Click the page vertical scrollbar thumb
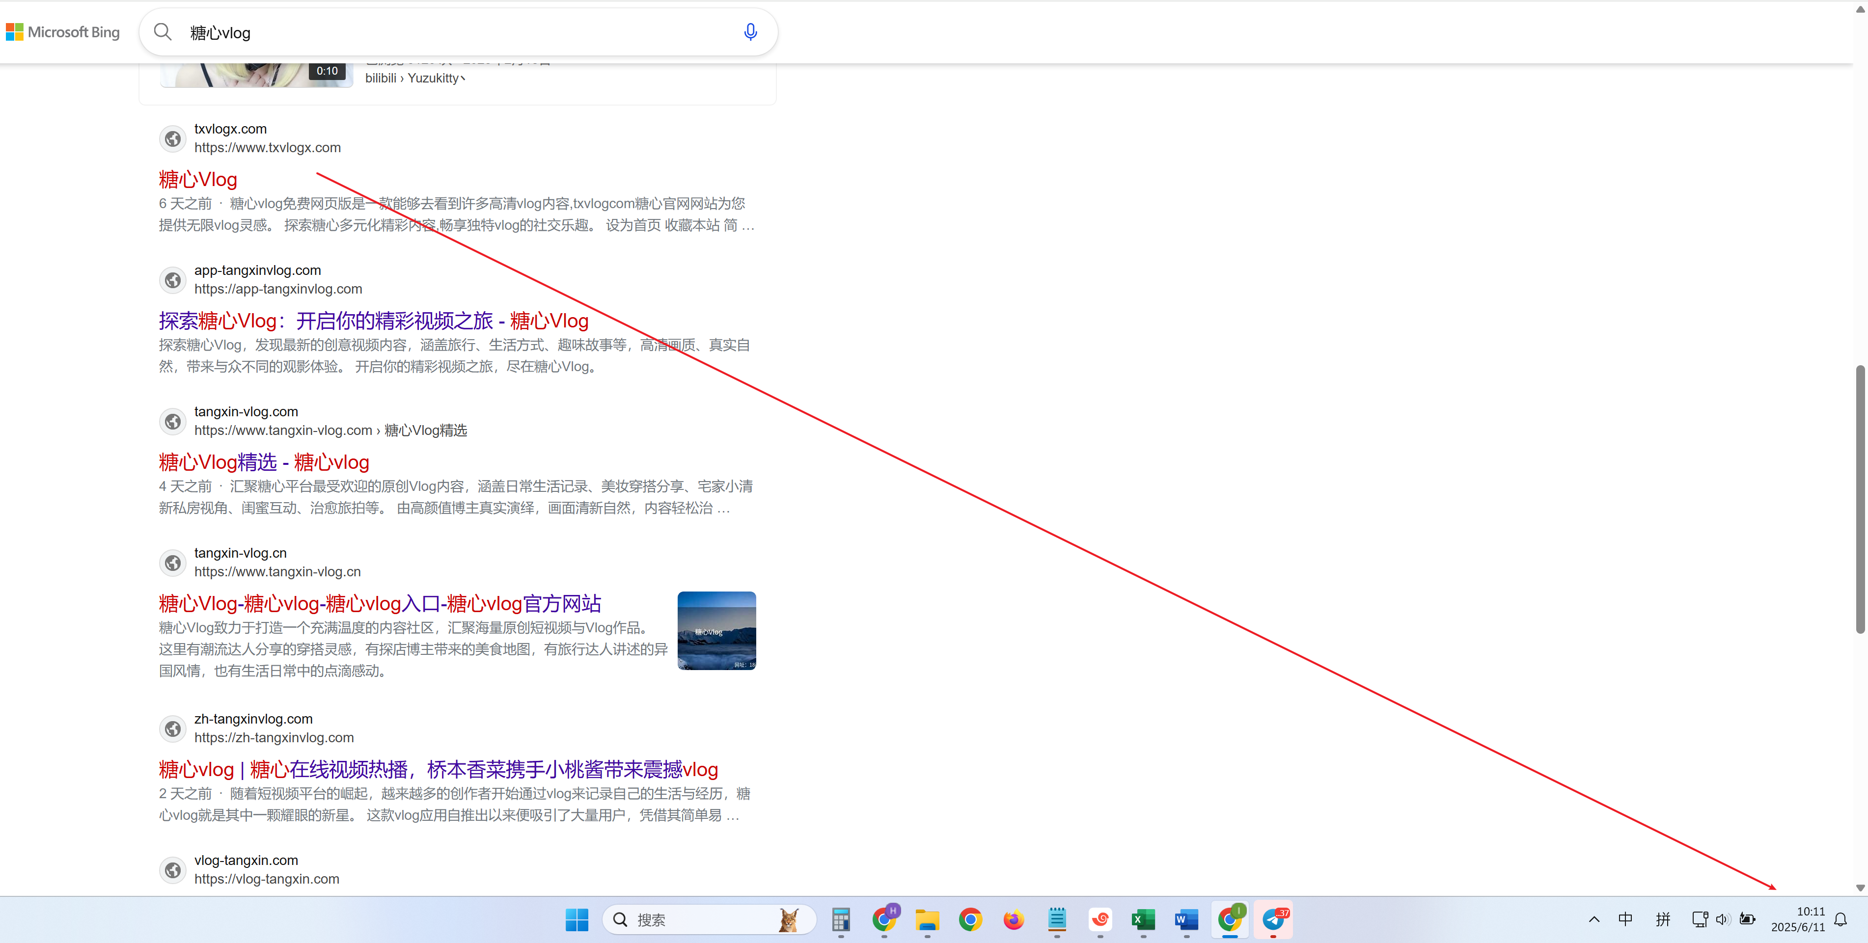The width and height of the screenshot is (1868, 943). click(x=1860, y=499)
